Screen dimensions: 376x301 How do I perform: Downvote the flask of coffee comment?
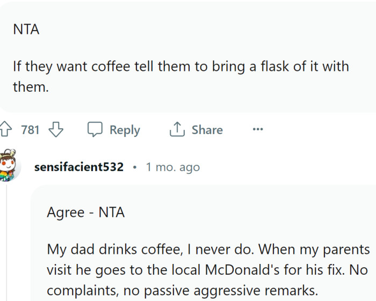(56, 129)
